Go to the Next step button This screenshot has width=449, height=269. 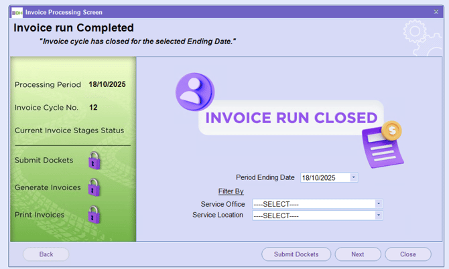(x=358, y=254)
